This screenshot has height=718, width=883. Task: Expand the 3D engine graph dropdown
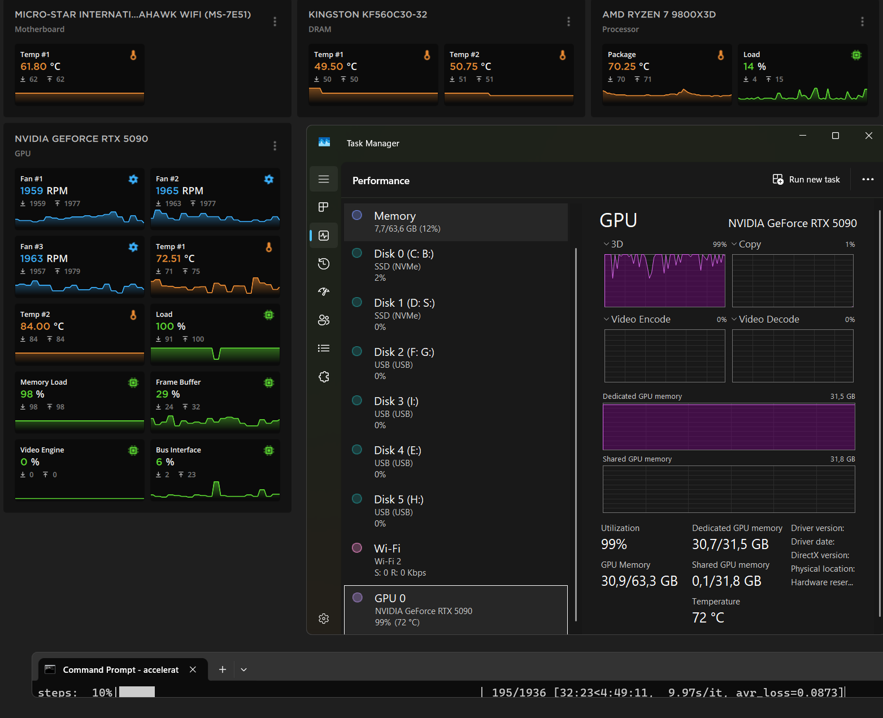[613, 244]
